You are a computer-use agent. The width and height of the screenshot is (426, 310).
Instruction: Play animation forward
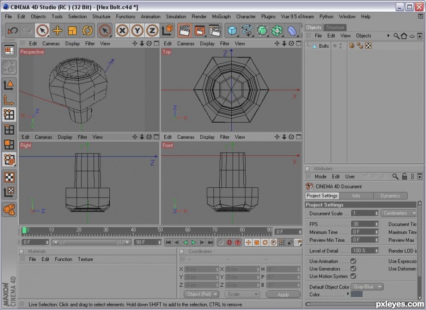coord(193,242)
